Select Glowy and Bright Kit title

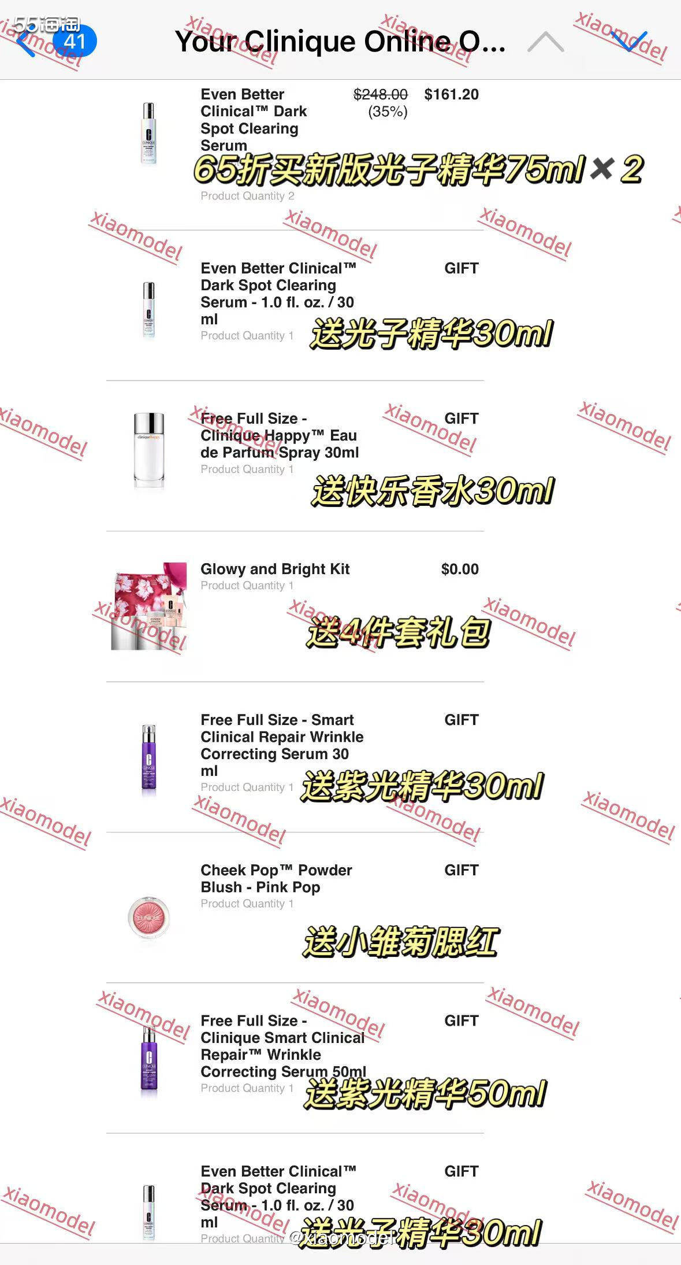(275, 569)
